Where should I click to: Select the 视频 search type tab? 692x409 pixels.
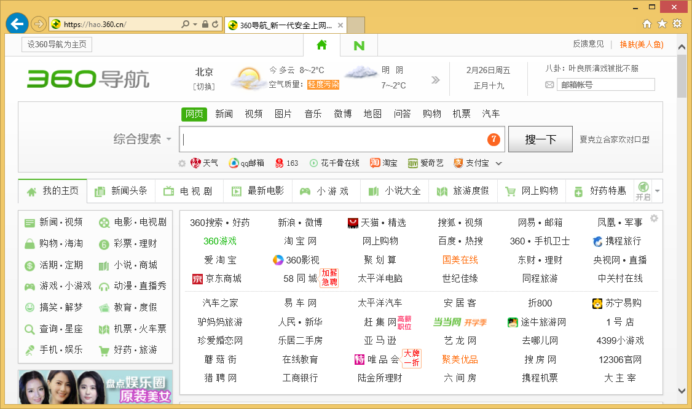point(254,114)
